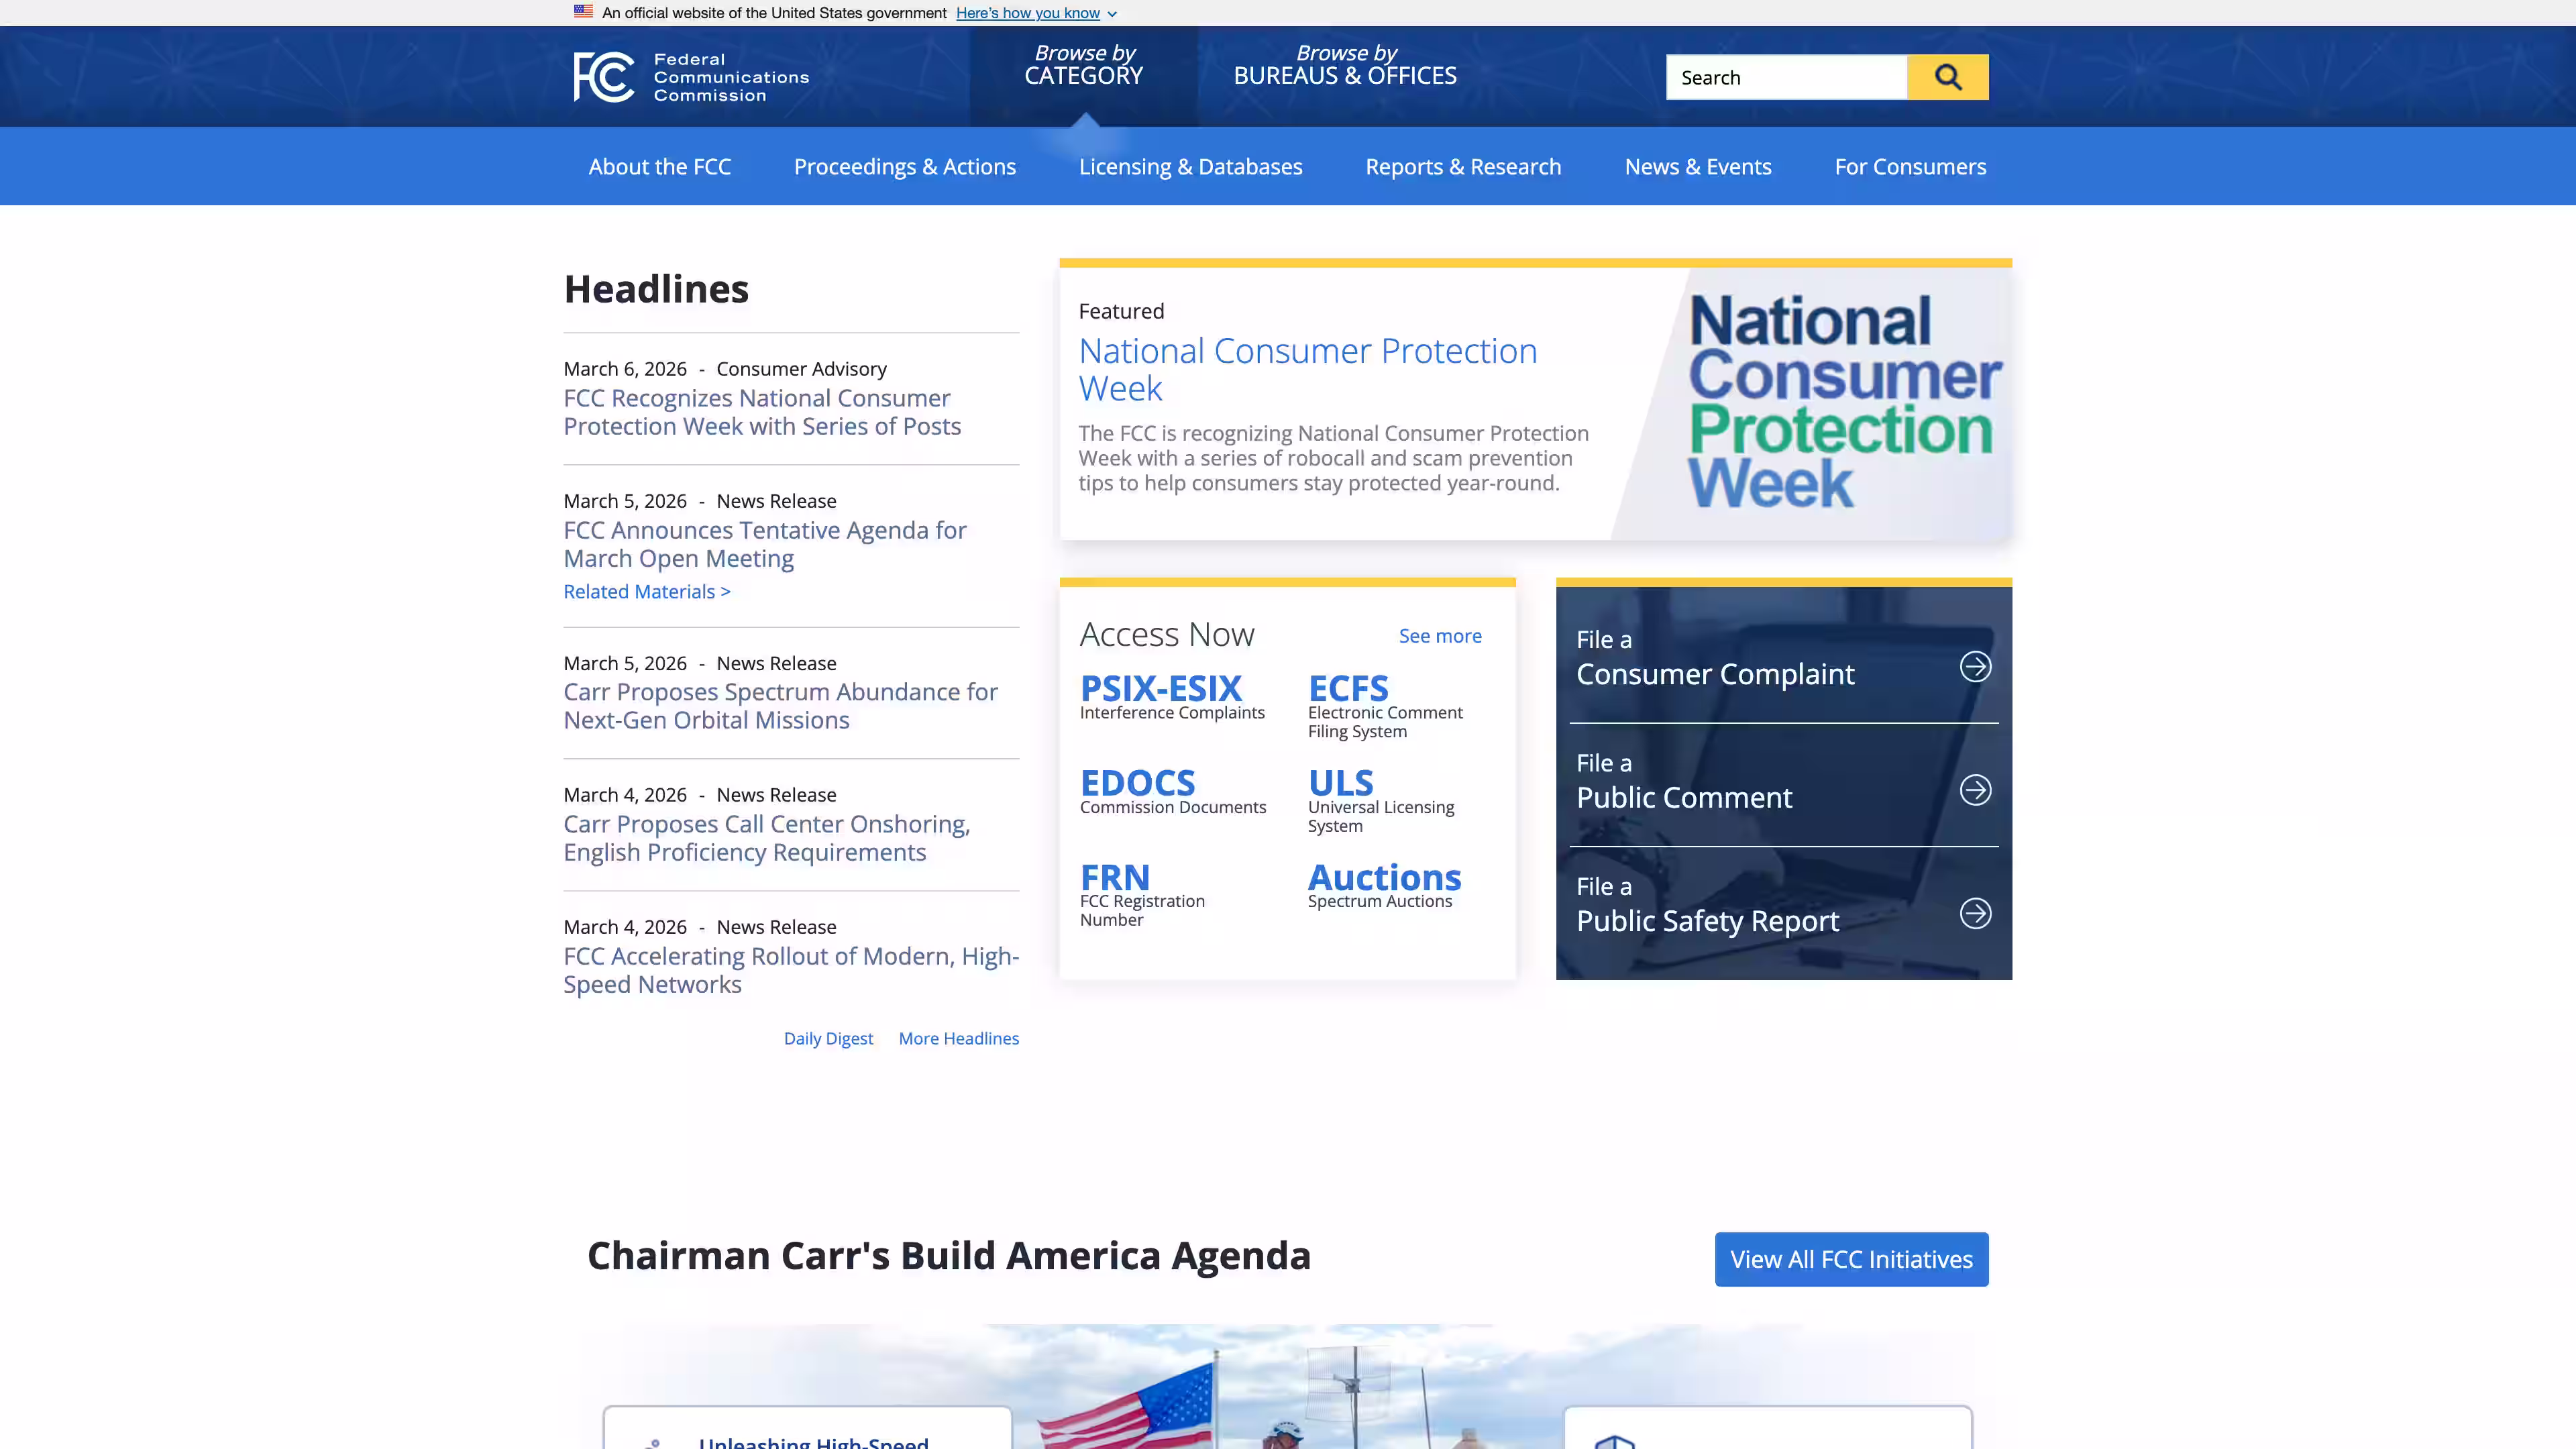Screen dimensions: 2576x1449
Task: Click the View All FCC Initiatives button
Action: pyautogui.click(x=1851, y=1259)
